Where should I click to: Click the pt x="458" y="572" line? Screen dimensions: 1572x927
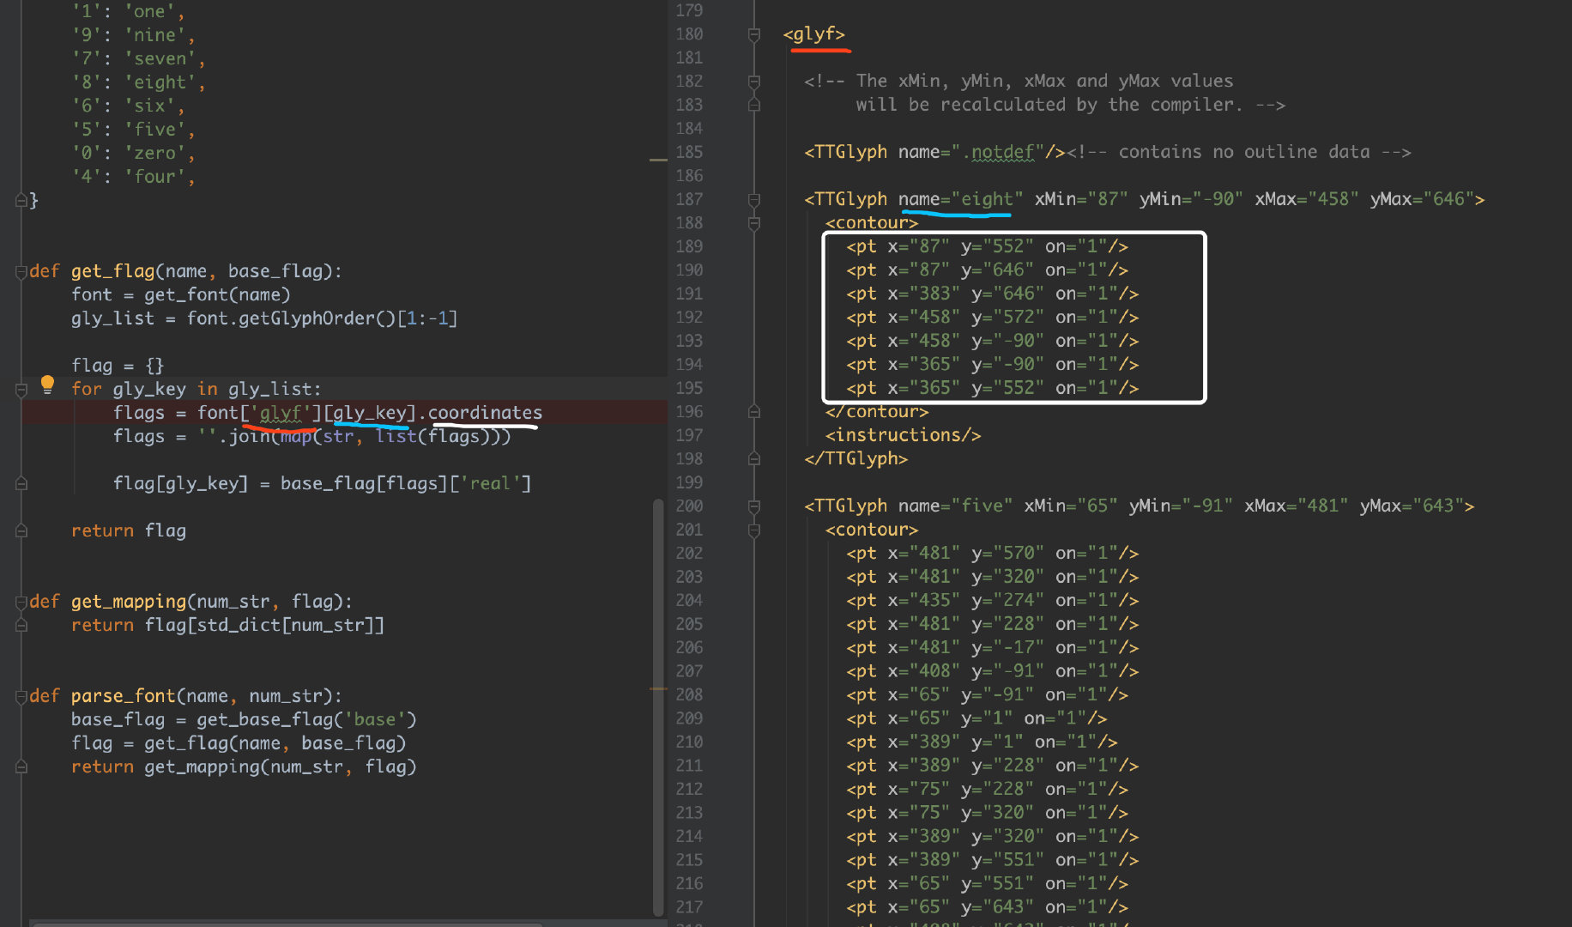[992, 318]
